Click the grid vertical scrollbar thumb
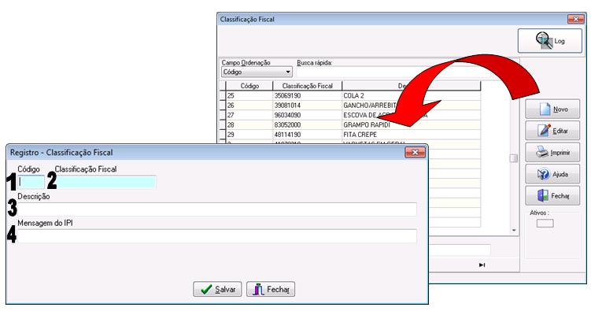 point(514,158)
